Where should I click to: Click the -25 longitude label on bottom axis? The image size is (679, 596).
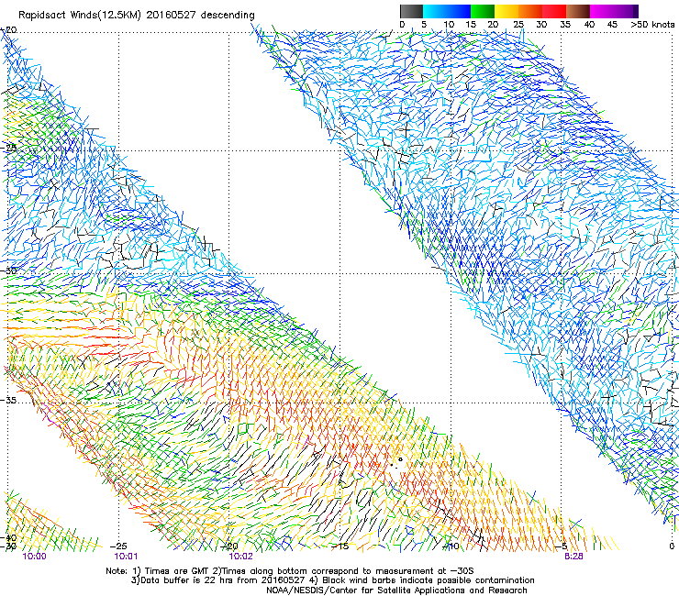[x=118, y=546]
